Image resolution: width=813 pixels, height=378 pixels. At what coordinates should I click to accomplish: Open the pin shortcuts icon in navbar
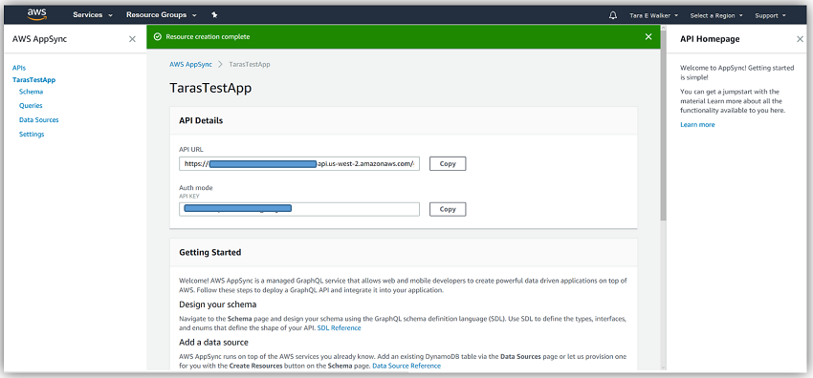214,15
